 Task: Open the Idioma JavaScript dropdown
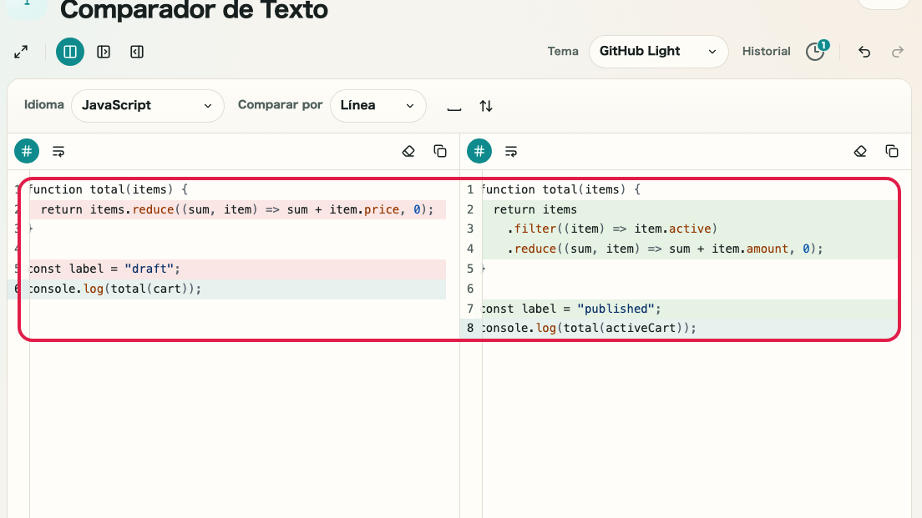148,106
